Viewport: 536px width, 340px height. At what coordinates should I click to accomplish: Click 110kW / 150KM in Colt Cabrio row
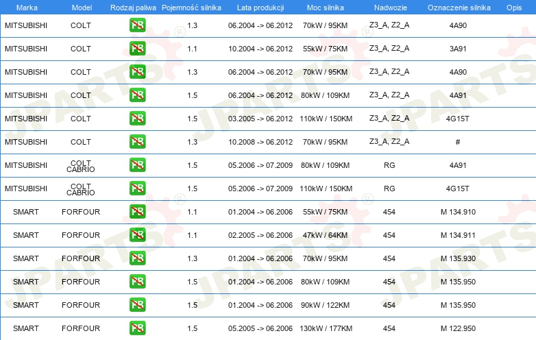click(x=326, y=189)
